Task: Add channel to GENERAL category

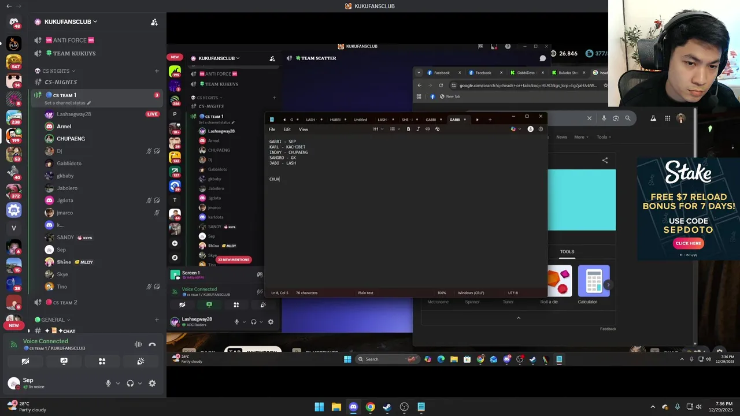Action: 157,320
